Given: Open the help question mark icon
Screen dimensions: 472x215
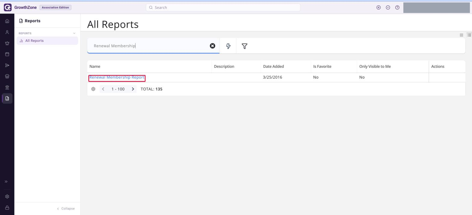Looking at the screenshot, I should [x=397, y=8].
